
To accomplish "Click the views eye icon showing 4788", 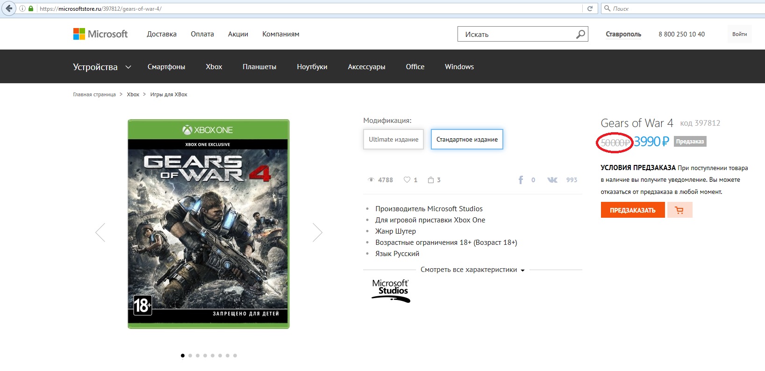I will point(371,180).
